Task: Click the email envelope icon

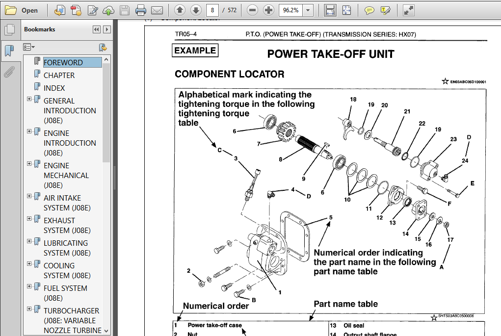Action: (x=157, y=10)
